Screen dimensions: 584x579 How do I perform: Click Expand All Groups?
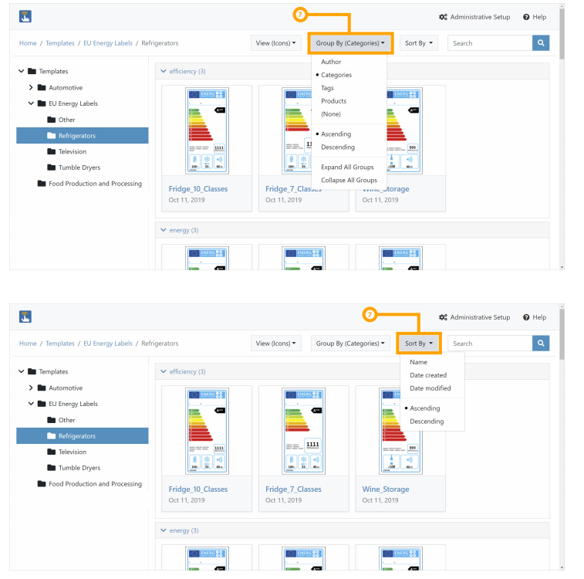tap(347, 167)
